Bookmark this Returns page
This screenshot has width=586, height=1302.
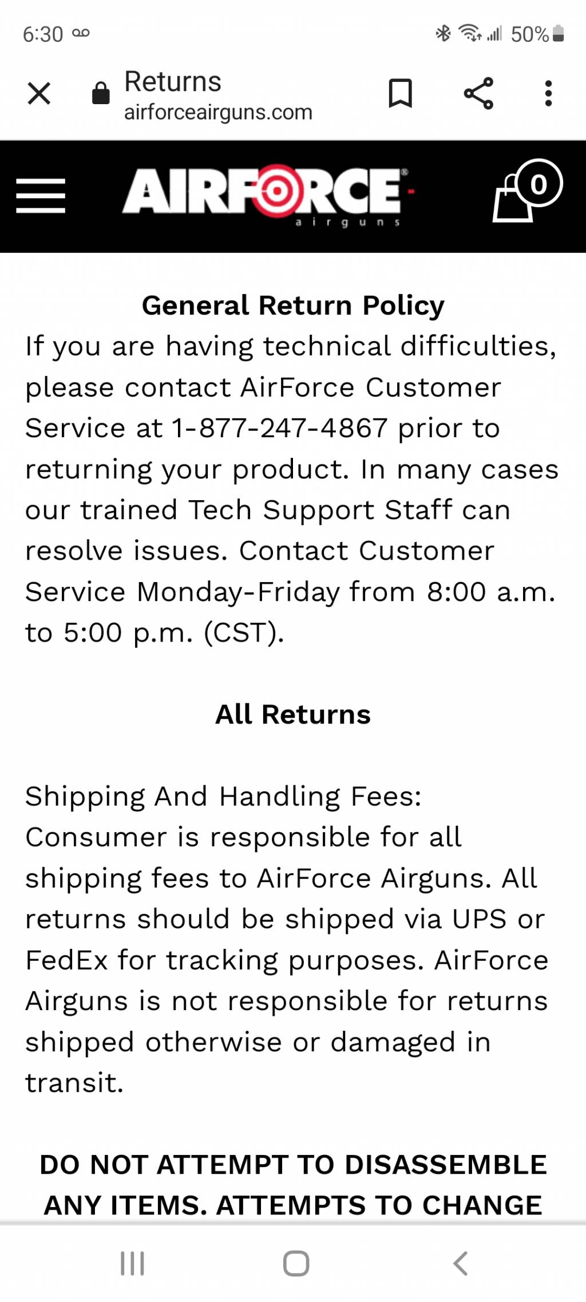tap(400, 93)
